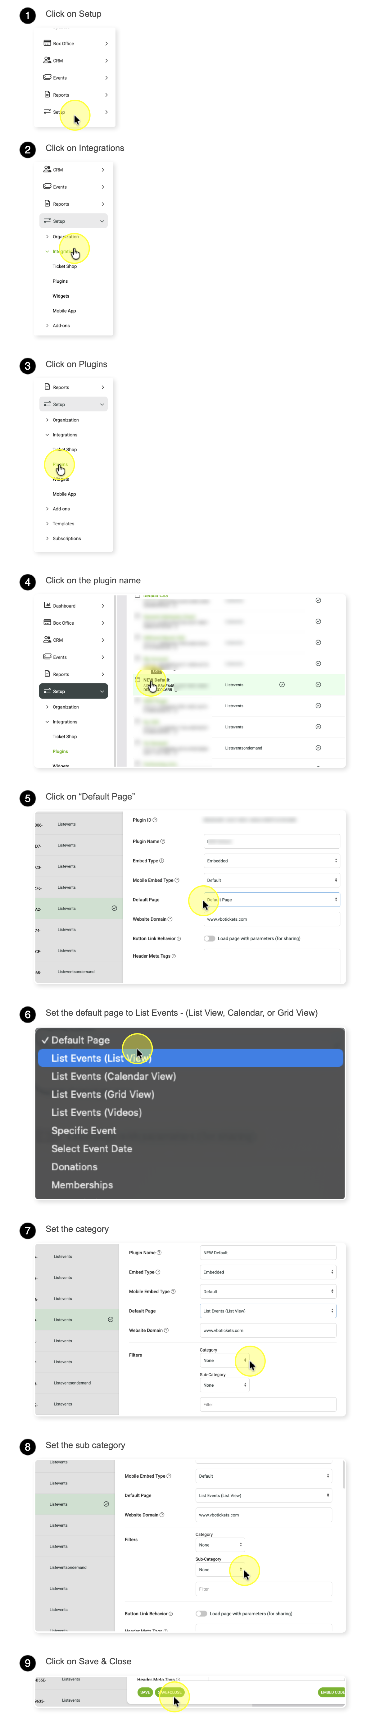Expand the Setup chevron in step 1 menu
Screen dimensions: 380x1719
click(x=107, y=112)
